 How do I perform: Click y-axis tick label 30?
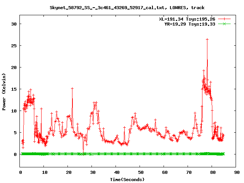click(14, 24)
